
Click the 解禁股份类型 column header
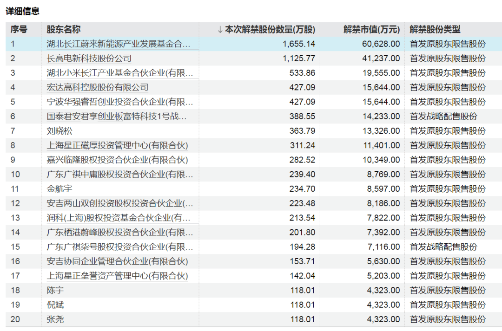pos(435,30)
